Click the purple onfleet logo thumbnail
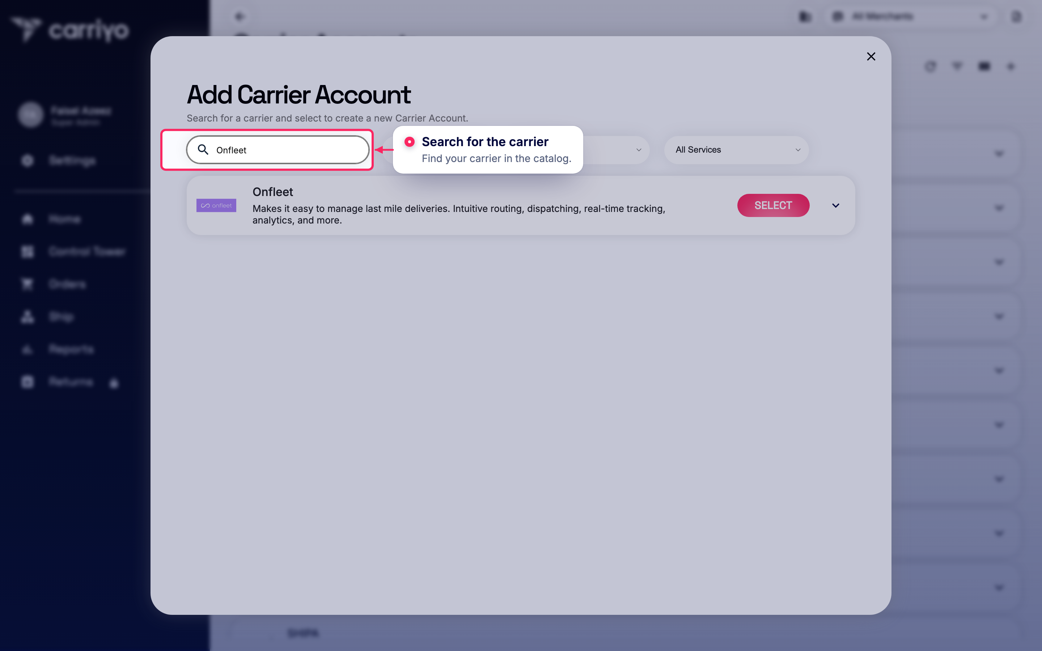 (x=216, y=205)
